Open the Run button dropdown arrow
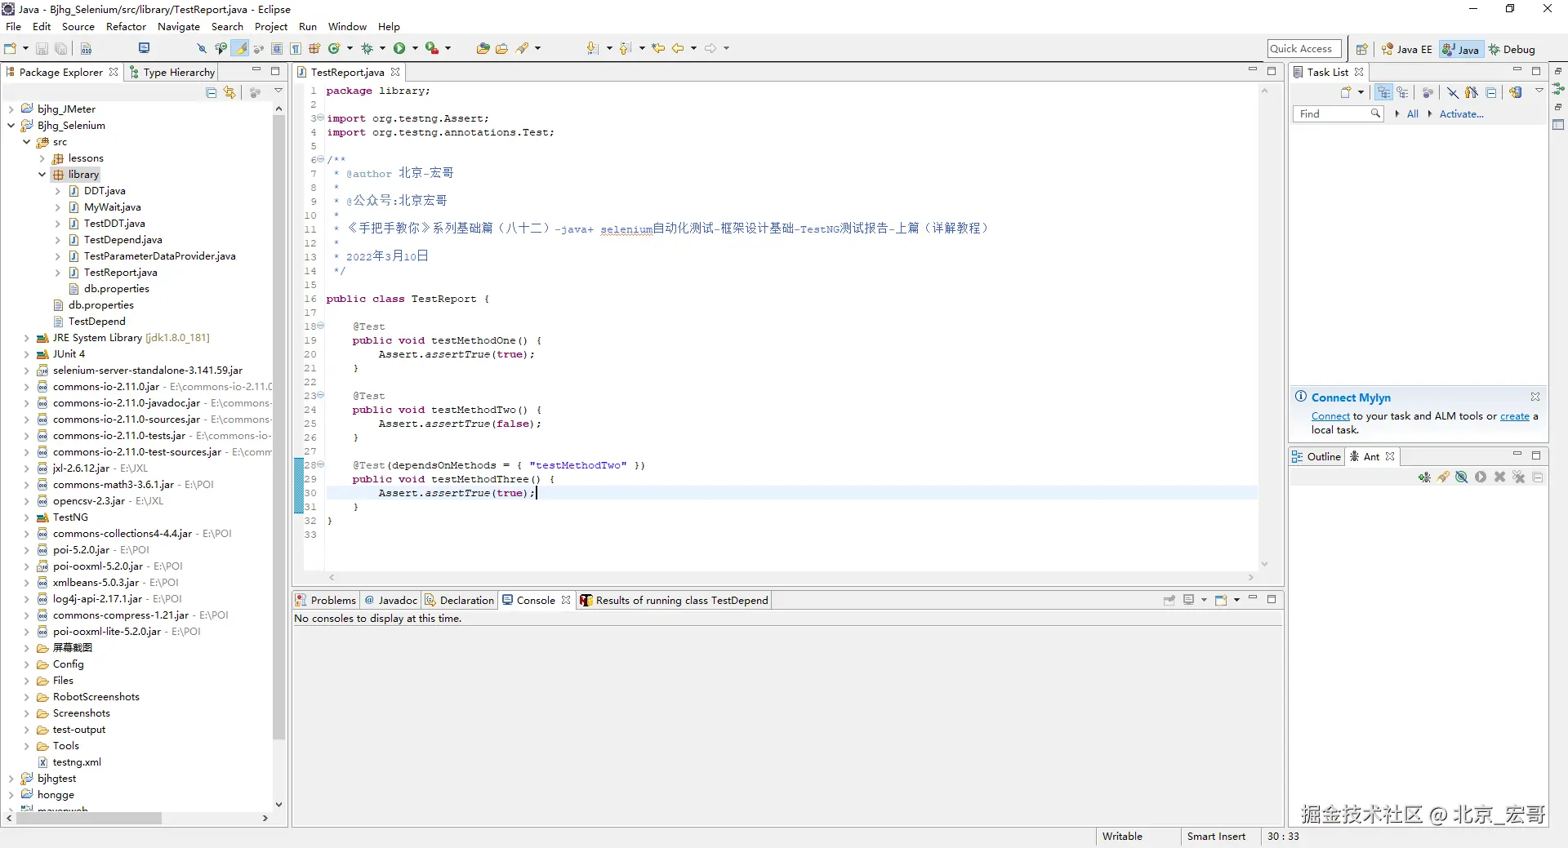The height and width of the screenshot is (848, 1568). [x=415, y=49]
